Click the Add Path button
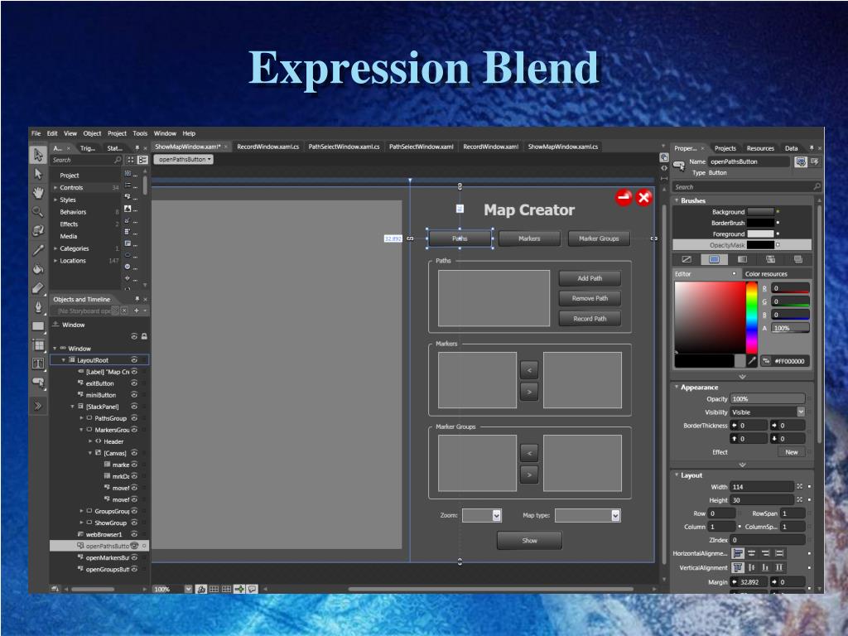This screenshot has width=848, height=636. (x=590, y=278)
